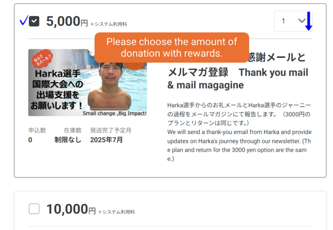The width and height of the screenshot is (333, 230).
Task: Click the Japanese reward description paragraph
Action: [239, 114]
